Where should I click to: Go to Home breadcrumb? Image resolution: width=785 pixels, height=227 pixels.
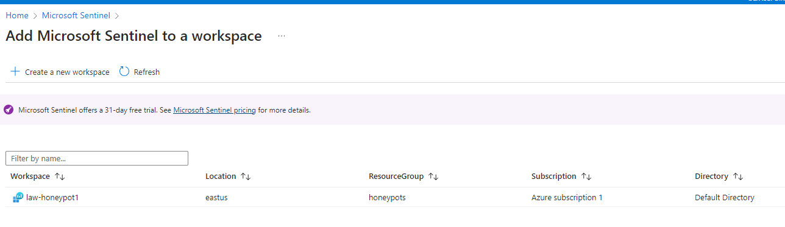click(x=17, y=16)
